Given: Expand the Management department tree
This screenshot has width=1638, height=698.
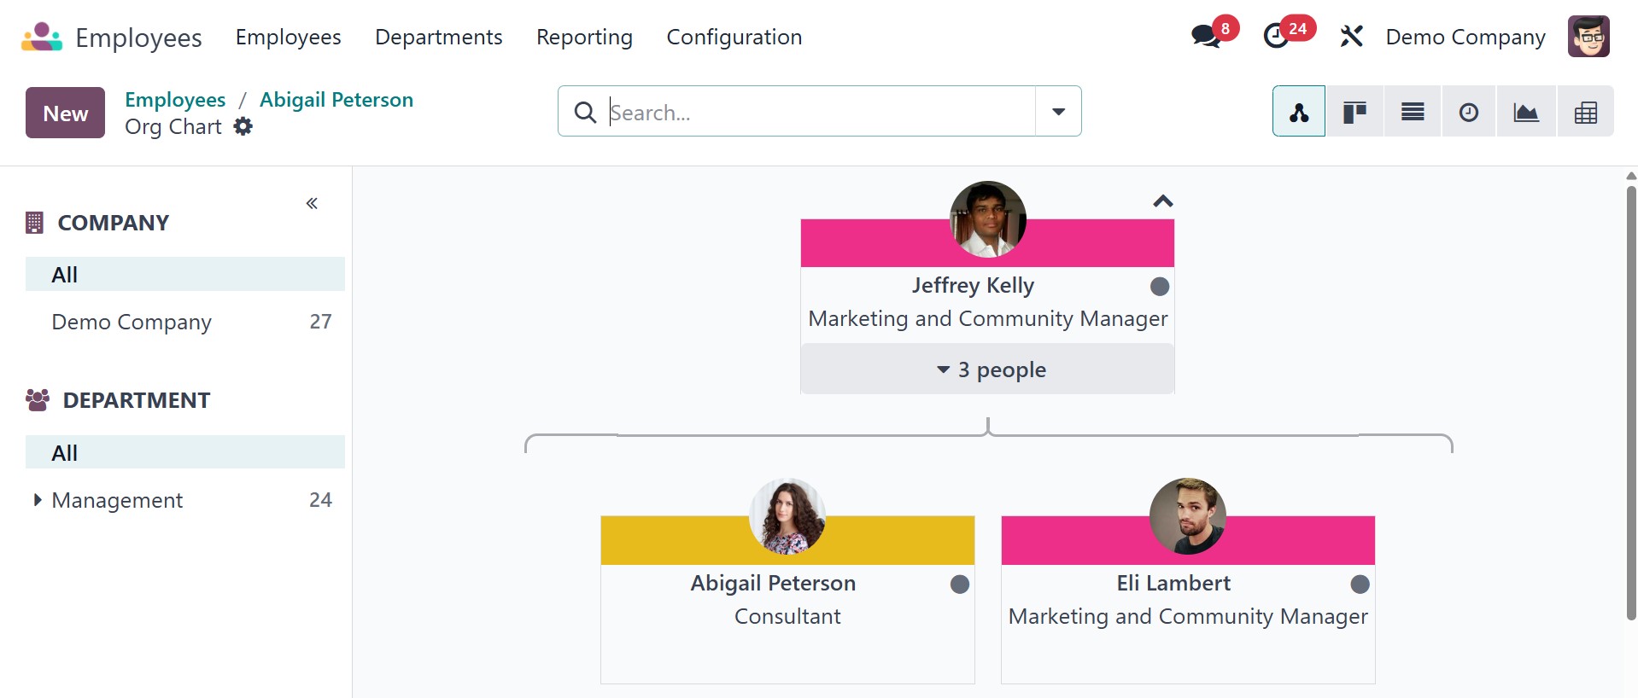Looking at the screenshot, I should (37, 500).
